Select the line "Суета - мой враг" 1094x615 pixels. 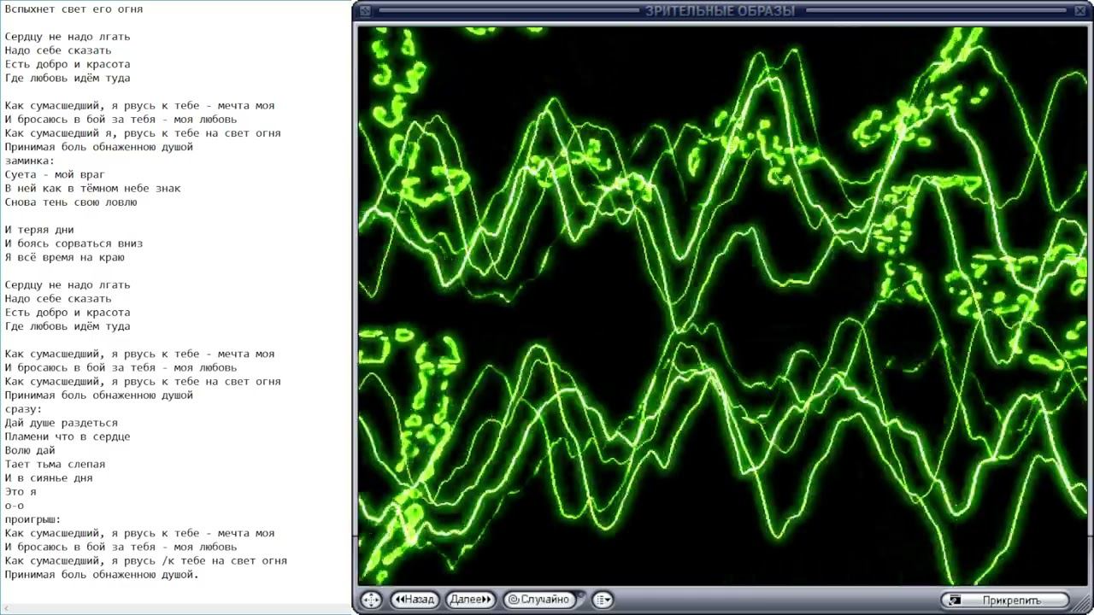[x=55, y=174]
